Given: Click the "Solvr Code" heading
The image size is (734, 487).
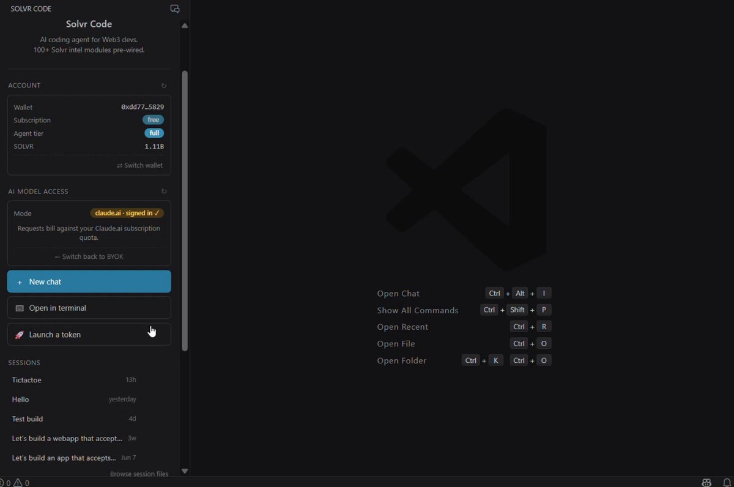Looking at the screenshot, I should click(89, 24).
